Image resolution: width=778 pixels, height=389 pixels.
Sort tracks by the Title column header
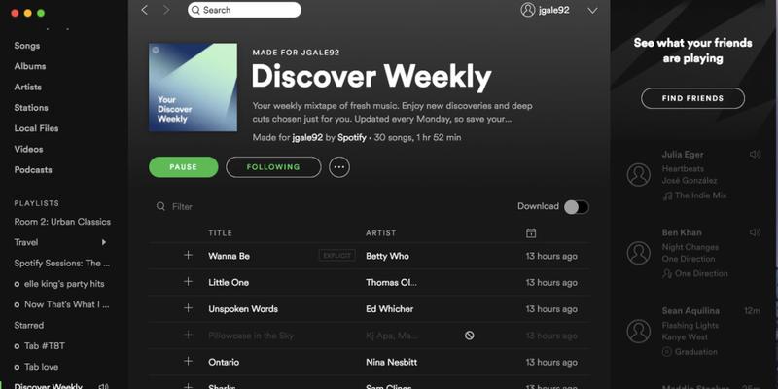[x=221, y=232]
